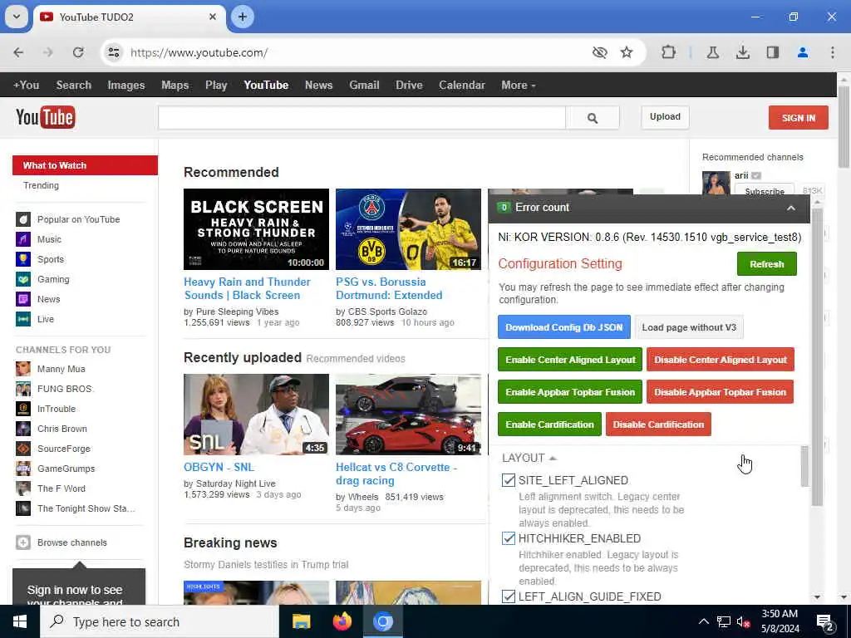Image resolution: width=851 pixels, height=638 pixels.
Task: Click the YouTube logo
Action: [x=46, y=117]
